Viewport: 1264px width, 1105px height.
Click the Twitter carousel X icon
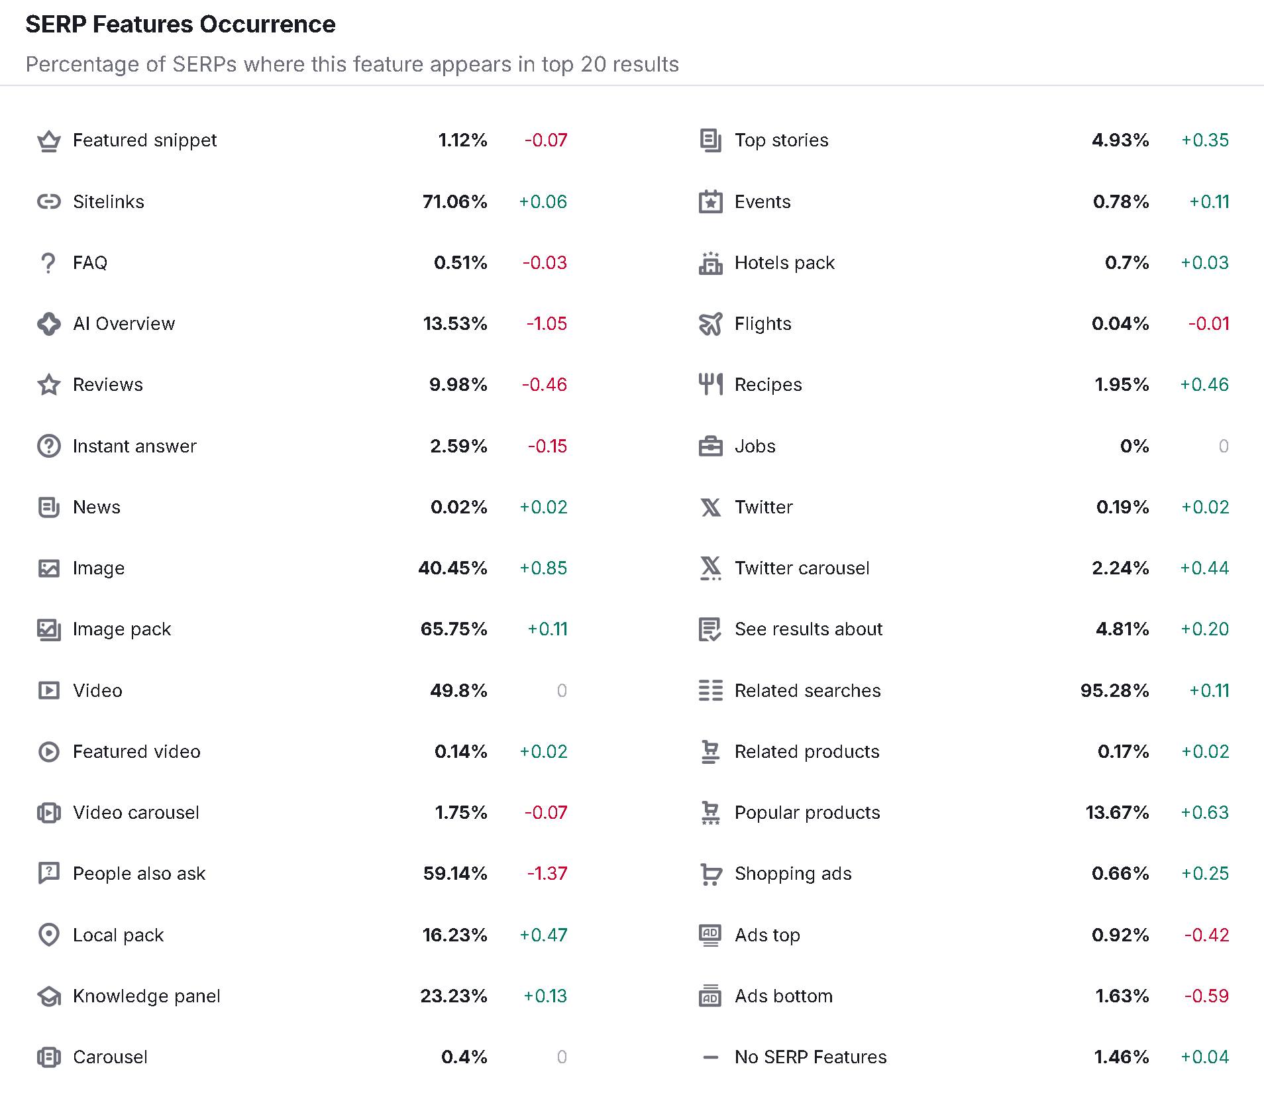pyautogui.click(x=711, y=568)
